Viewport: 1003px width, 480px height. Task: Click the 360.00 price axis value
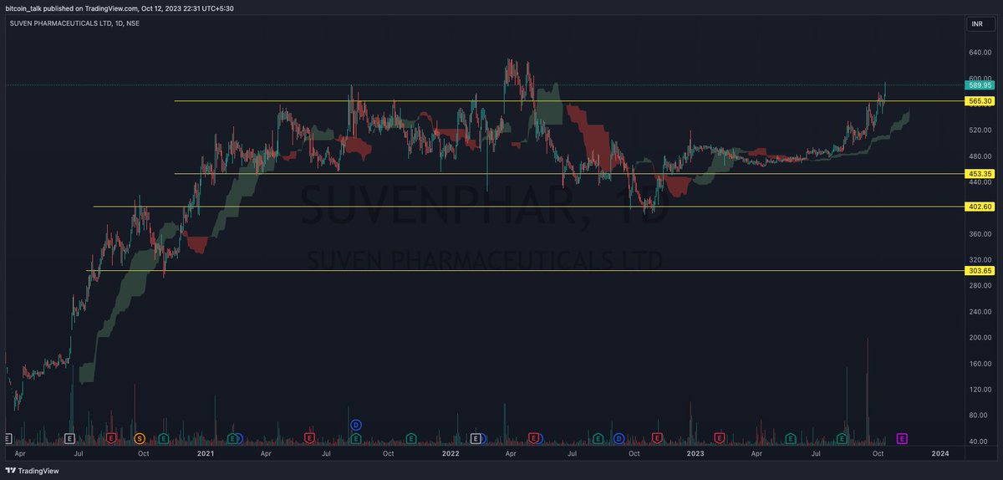point(980,234)
